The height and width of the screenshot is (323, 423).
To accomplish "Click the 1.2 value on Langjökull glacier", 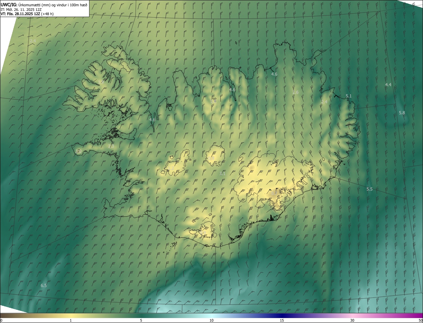I will pyautogui.click(x=171, y=168).
